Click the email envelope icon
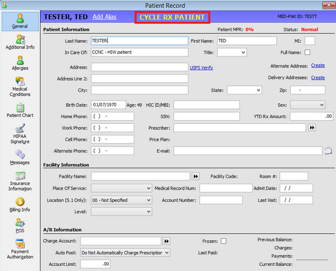The image size is (336, 271). click(x=328, y=151)
